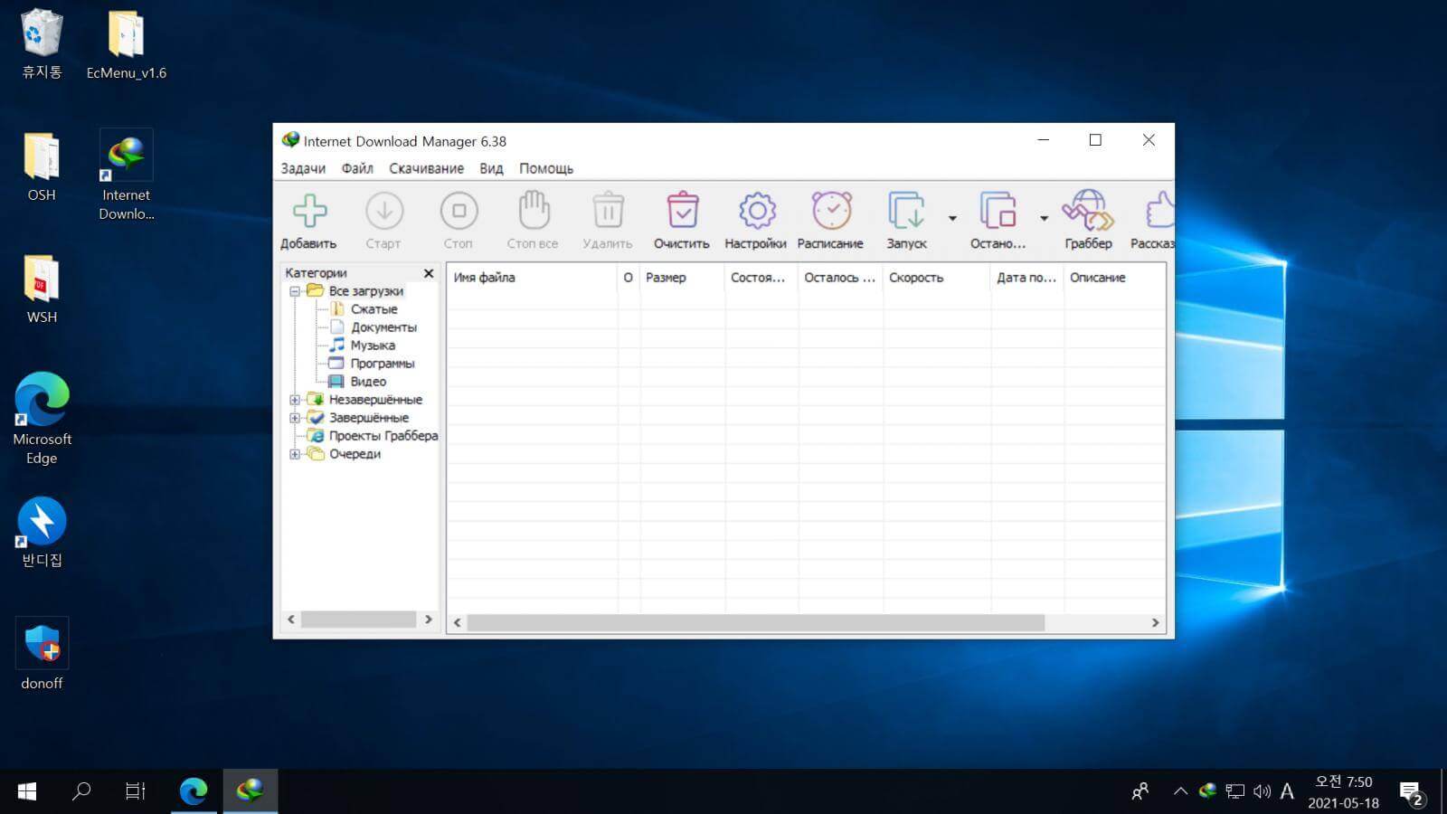The height and width of the screenshot is (814, 1447).
Task: Click the Стоп все hand icon
Action: [x=534, y=210]
